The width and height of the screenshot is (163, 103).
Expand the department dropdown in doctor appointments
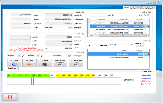pyautogui.click(x=89, y=45)
